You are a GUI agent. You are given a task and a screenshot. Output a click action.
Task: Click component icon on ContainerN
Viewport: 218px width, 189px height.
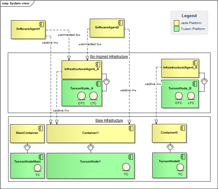tap(183, 128)
